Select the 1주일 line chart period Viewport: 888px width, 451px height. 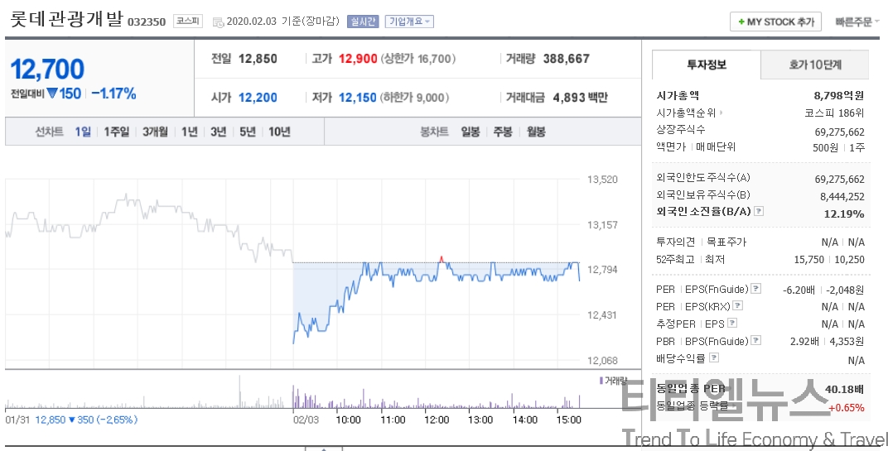point(117,132)
